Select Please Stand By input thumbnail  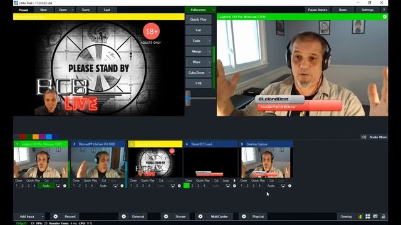(155, 162)
